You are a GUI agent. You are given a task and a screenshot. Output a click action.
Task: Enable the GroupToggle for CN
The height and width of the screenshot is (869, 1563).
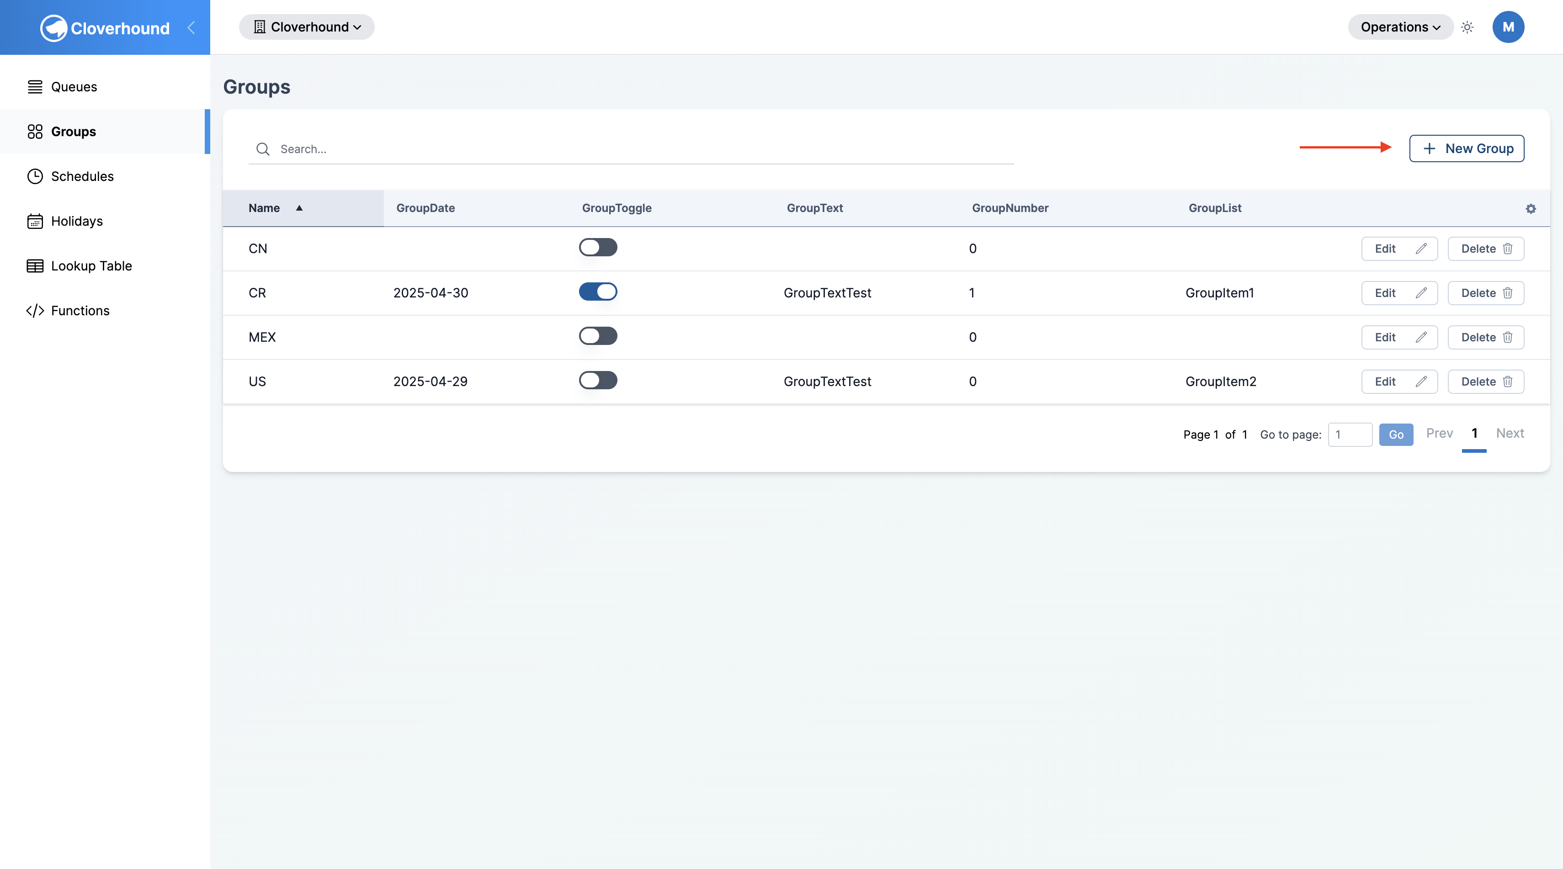(598, 248)
